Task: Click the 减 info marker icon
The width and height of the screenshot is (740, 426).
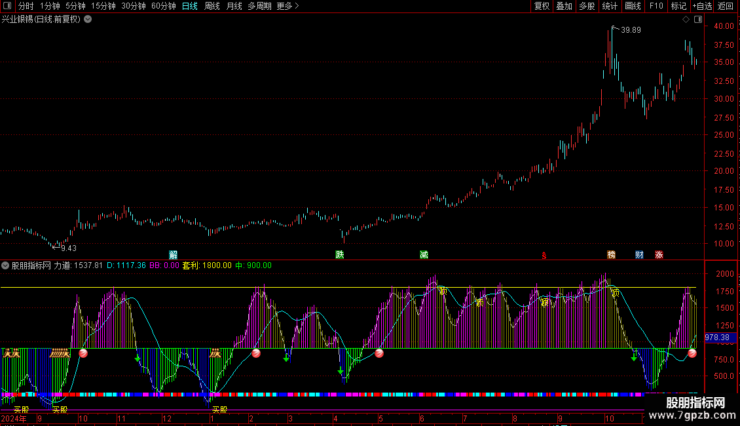Action: (424, 254)
